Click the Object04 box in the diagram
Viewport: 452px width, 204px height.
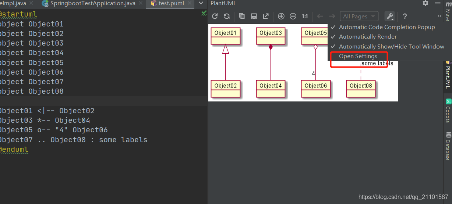click(271, 88)
